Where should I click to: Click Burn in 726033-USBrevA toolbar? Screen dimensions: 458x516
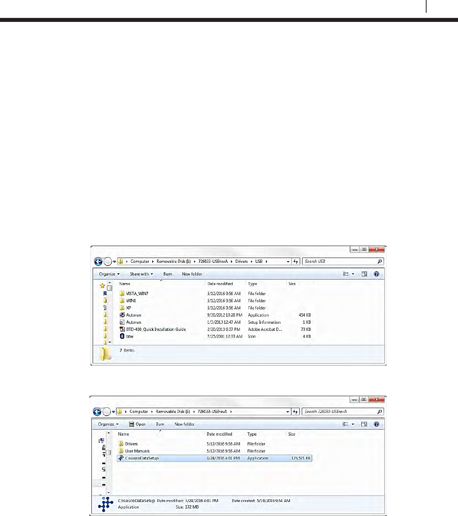[160, 424]
